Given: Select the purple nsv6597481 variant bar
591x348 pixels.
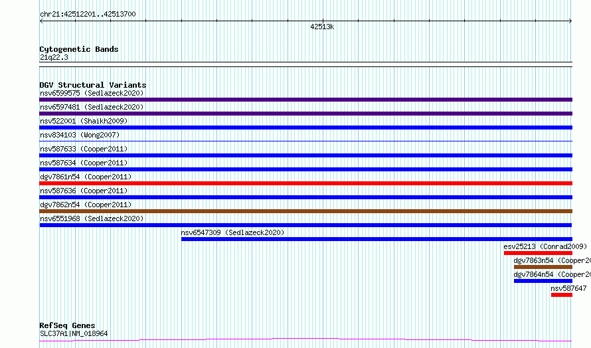Looking at the screenshot, I should [x=305, y=114].
